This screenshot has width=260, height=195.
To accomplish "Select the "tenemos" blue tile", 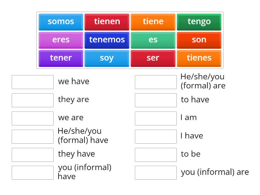I will 107,40.
